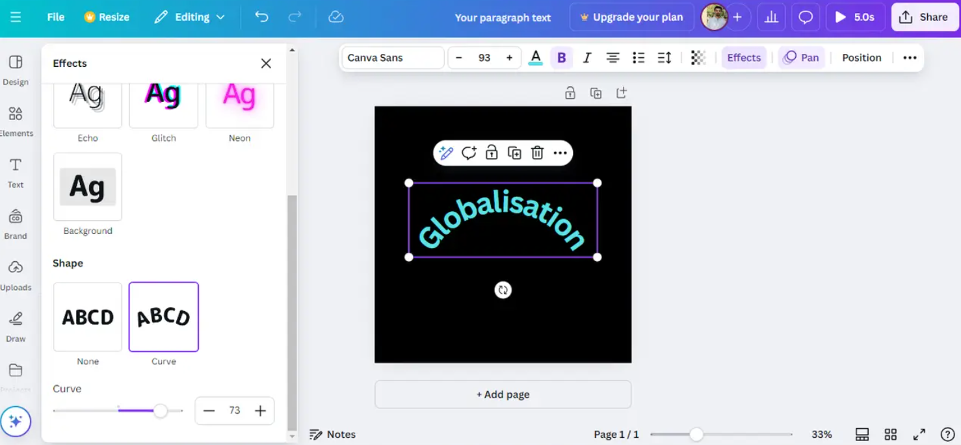Open the user profile avatar
The image size is (961, 445).
pyautogui.click(x=715, y=18)
